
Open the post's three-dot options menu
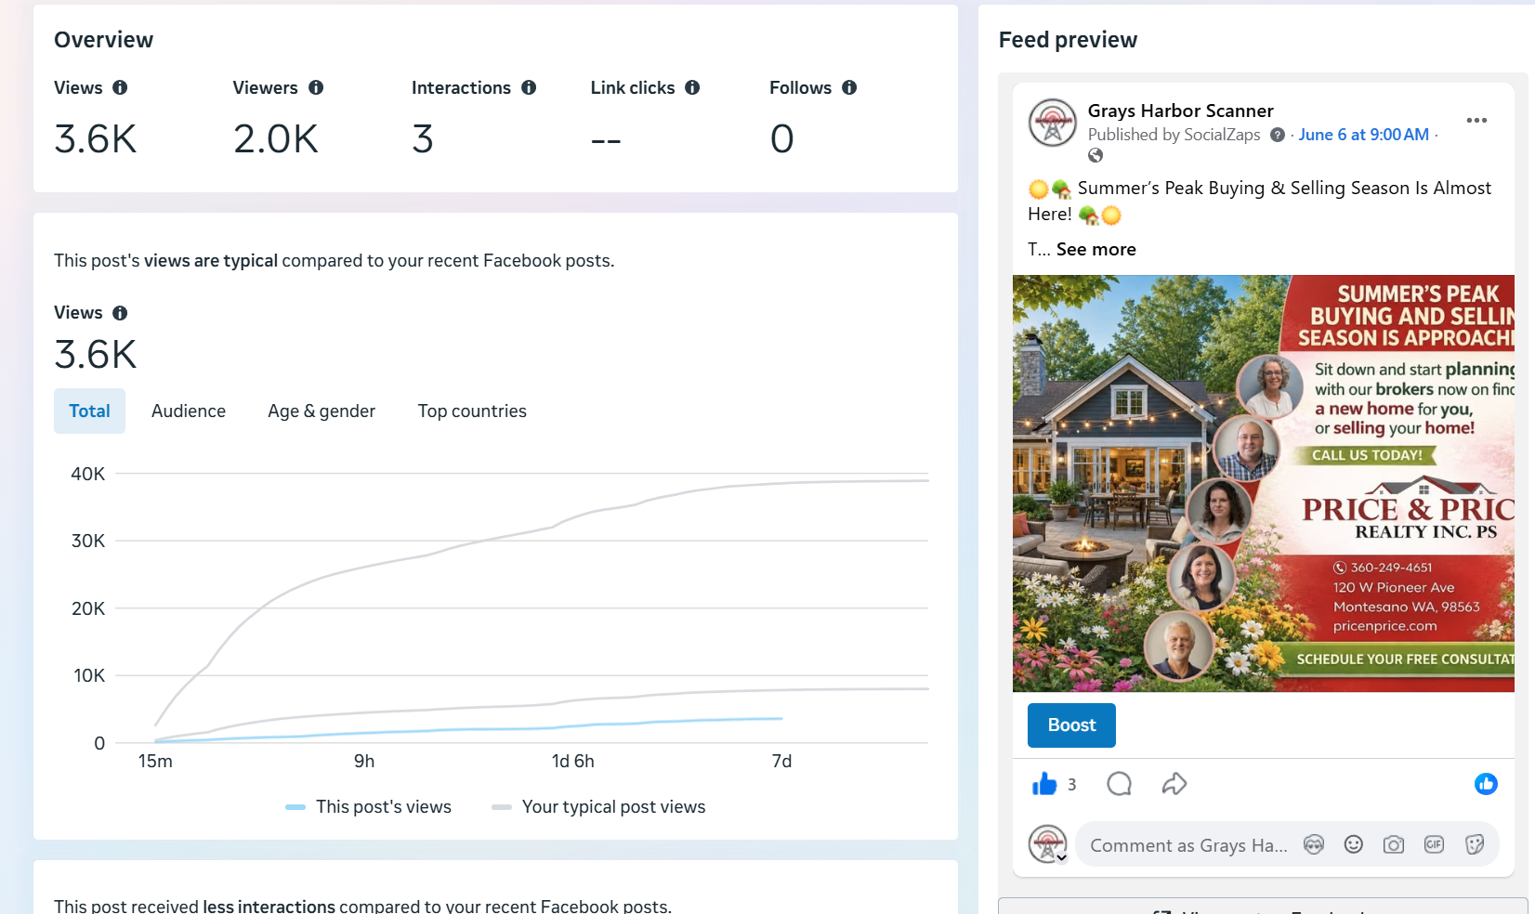click(x=1476, y=121)
